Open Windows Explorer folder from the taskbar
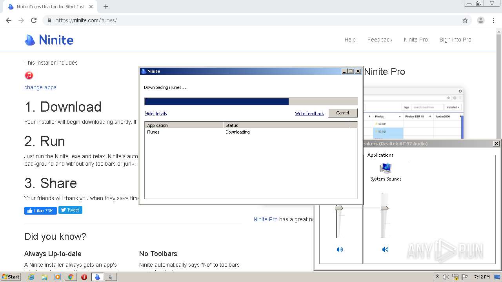 pos(44,277)
